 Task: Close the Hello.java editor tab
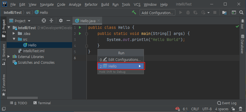[99, 20]
